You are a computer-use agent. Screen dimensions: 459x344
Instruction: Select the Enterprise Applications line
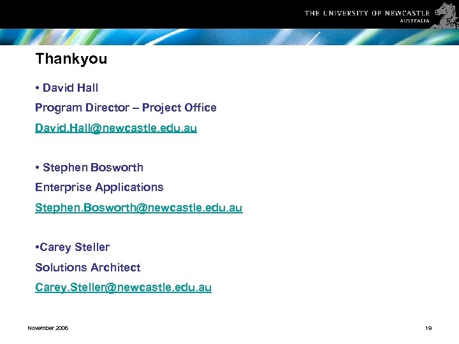99,187
